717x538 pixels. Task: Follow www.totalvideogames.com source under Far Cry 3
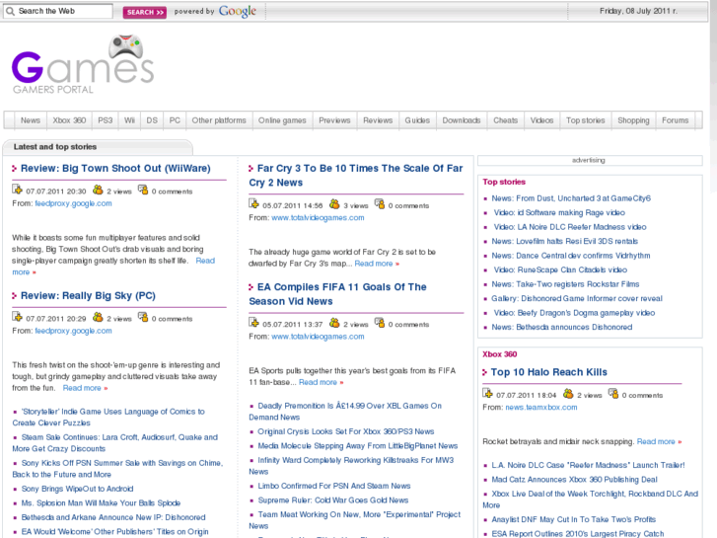tap(318, 217)
